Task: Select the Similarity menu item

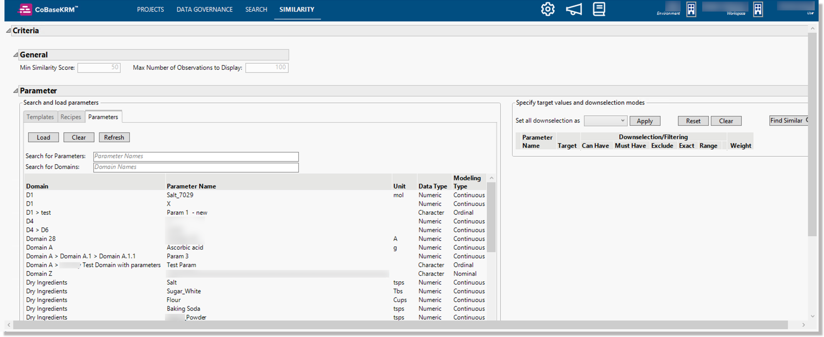Action: click(297, 9)
